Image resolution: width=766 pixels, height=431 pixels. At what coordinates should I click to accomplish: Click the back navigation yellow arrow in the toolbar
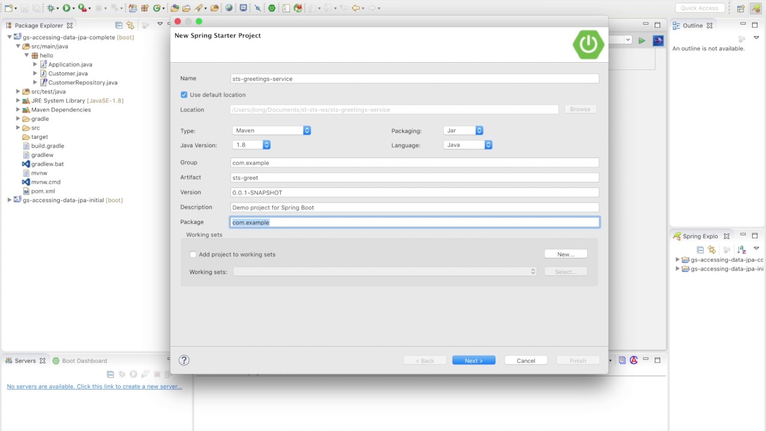point(355,8)
